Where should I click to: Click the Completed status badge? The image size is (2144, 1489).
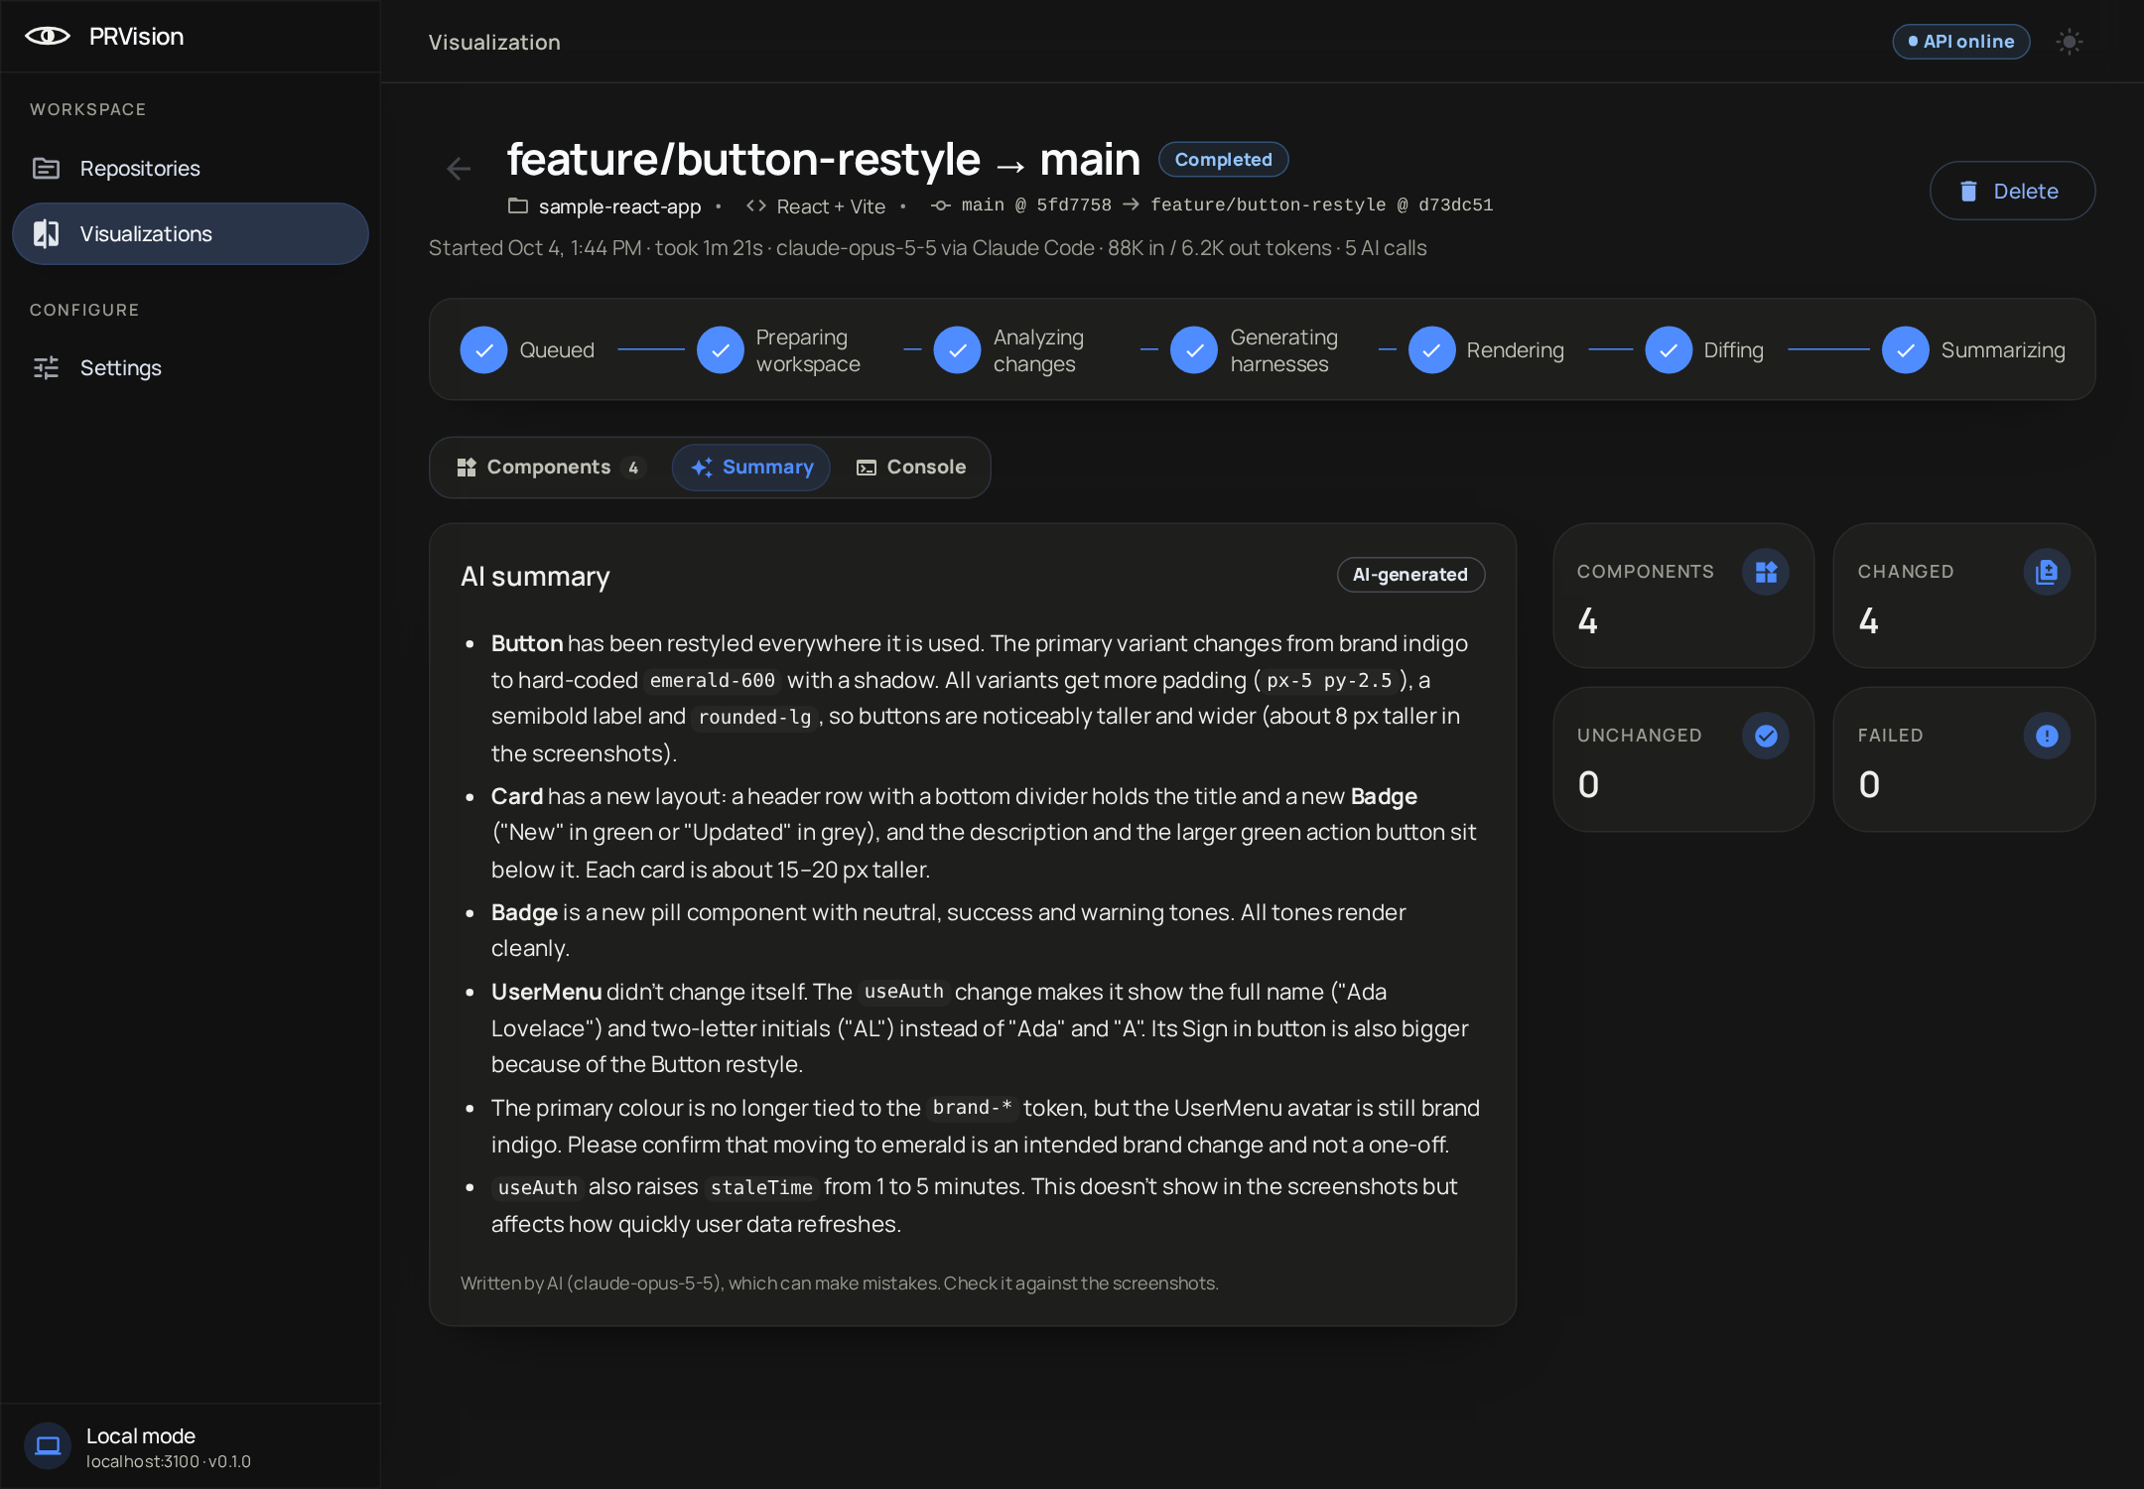coord(1224,160)
